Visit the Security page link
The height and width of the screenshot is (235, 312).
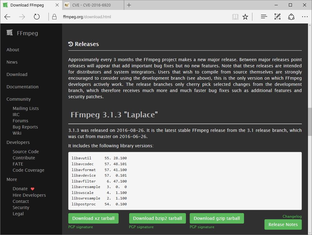pyautogui.click(x=21, y=207)
